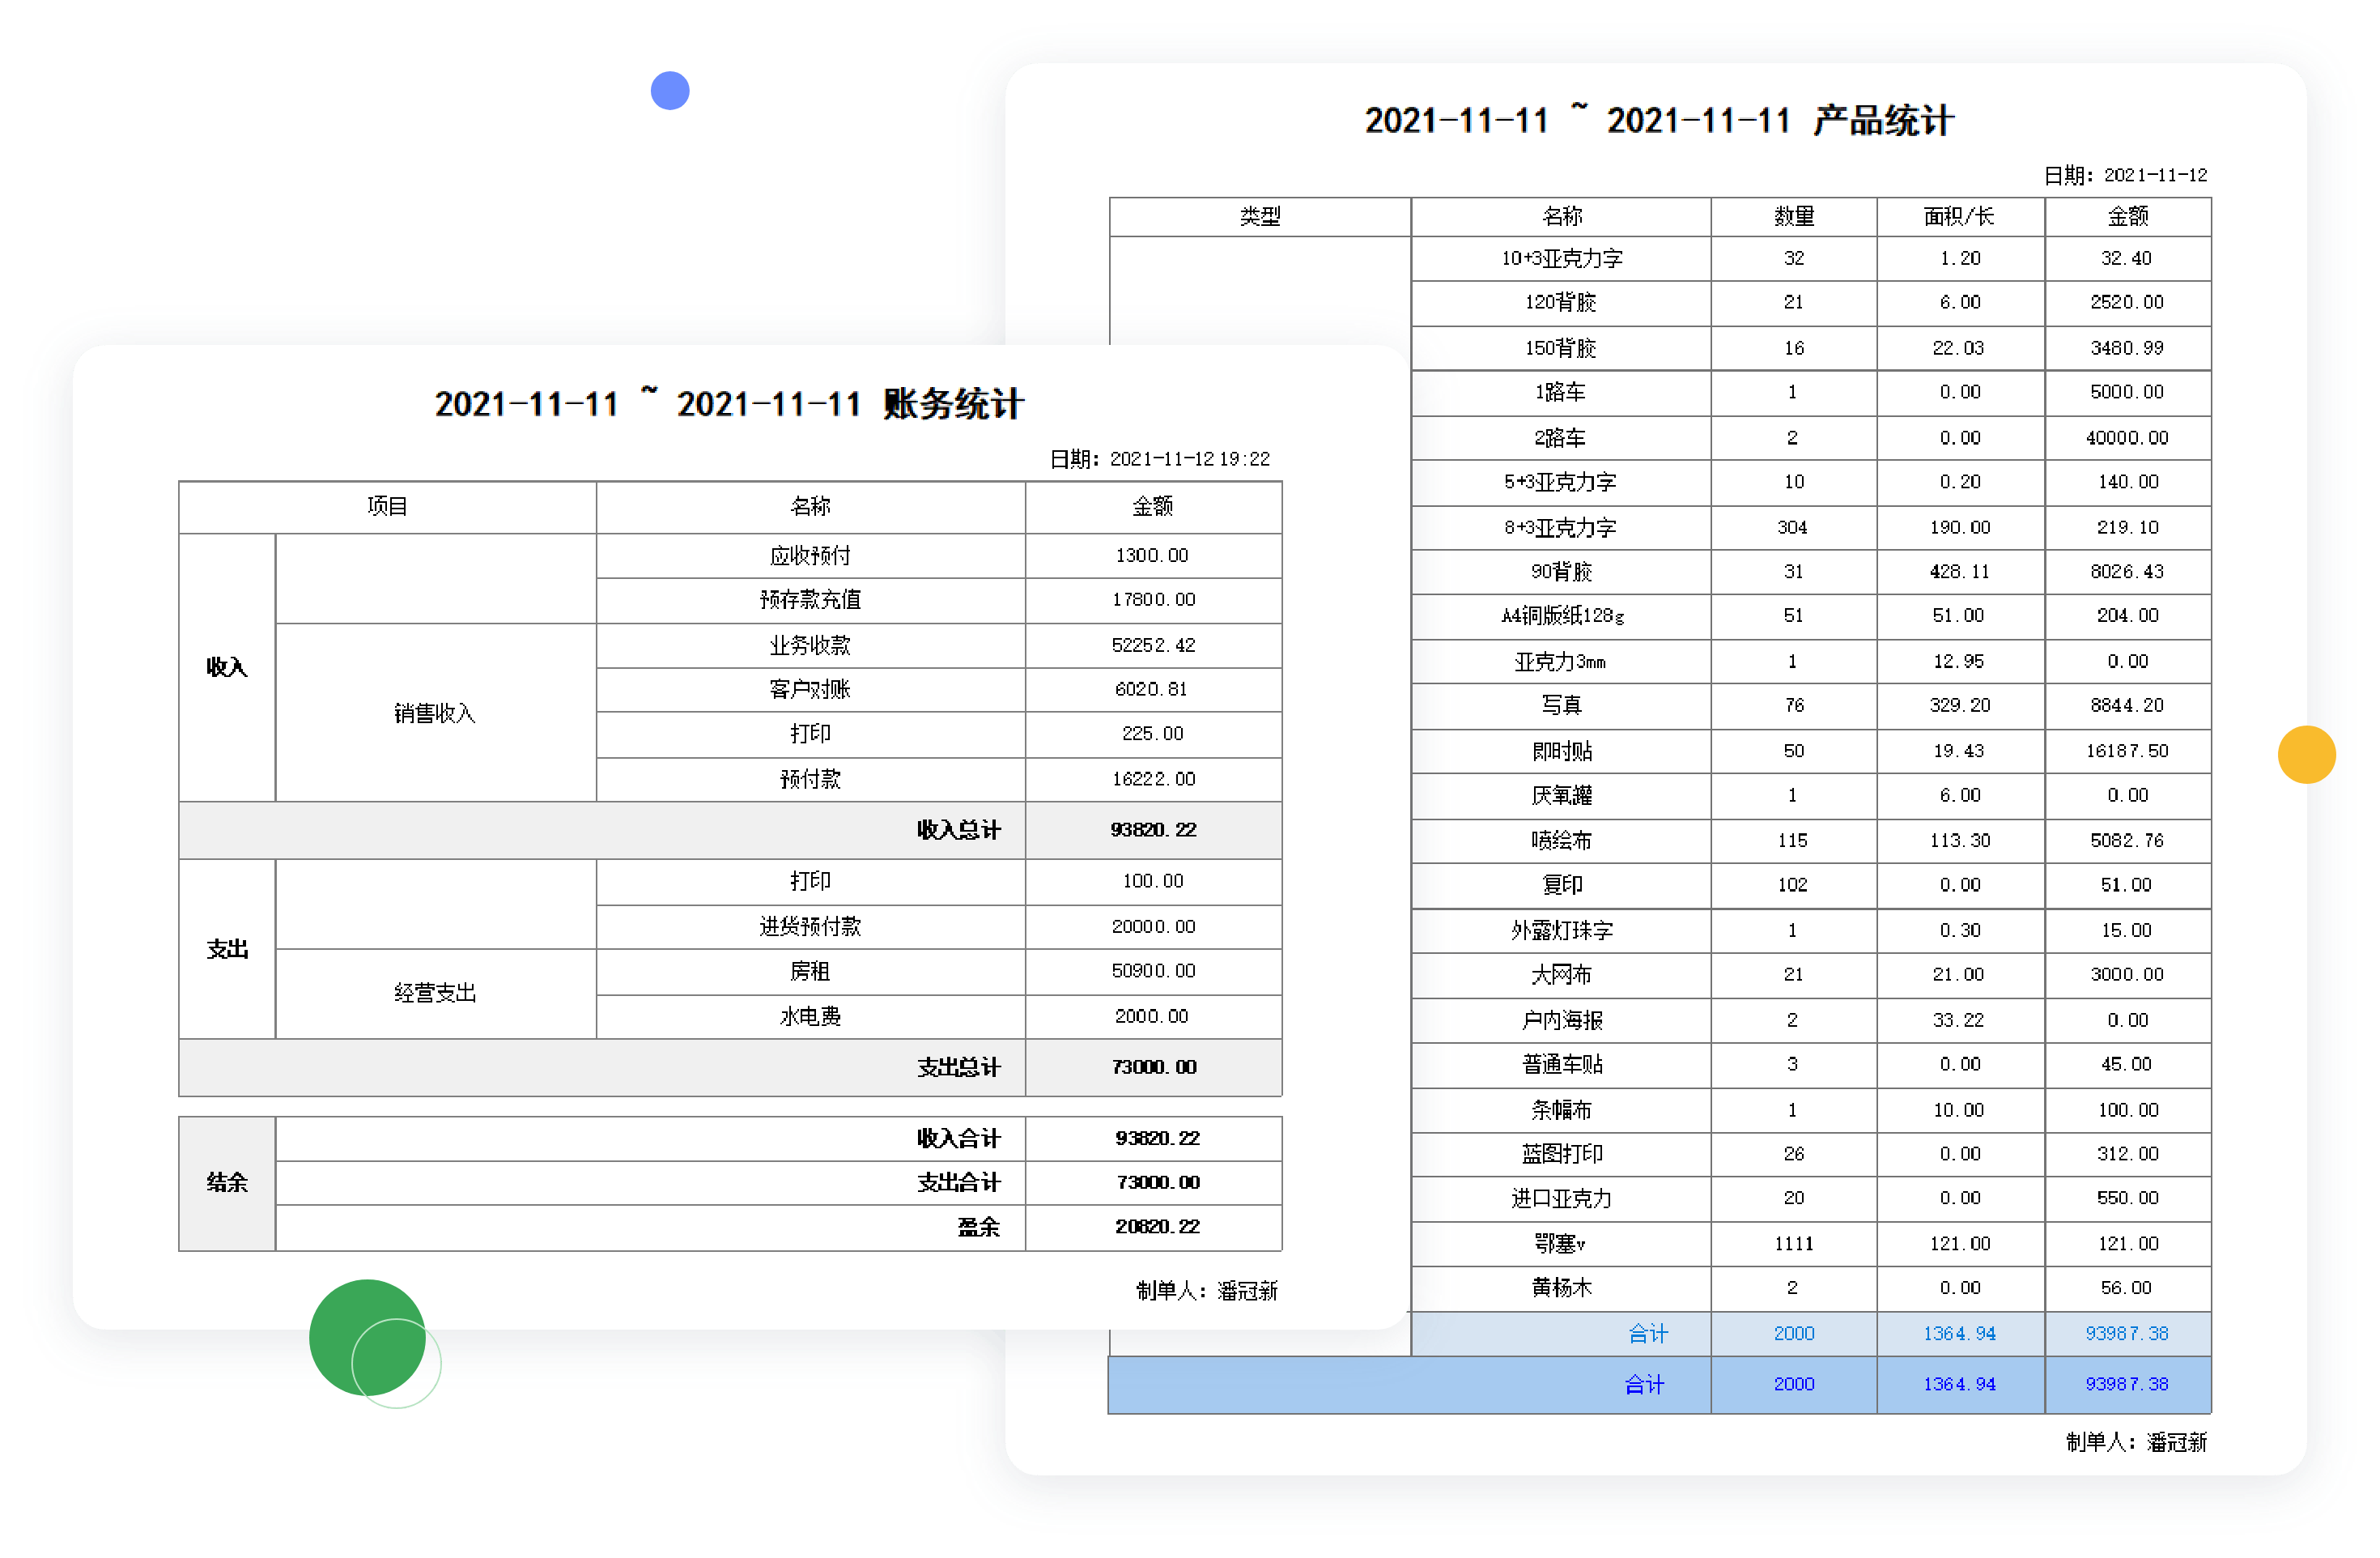
Task: Select the 支出合计 label in 结余 section
Action: [958, 1182]
